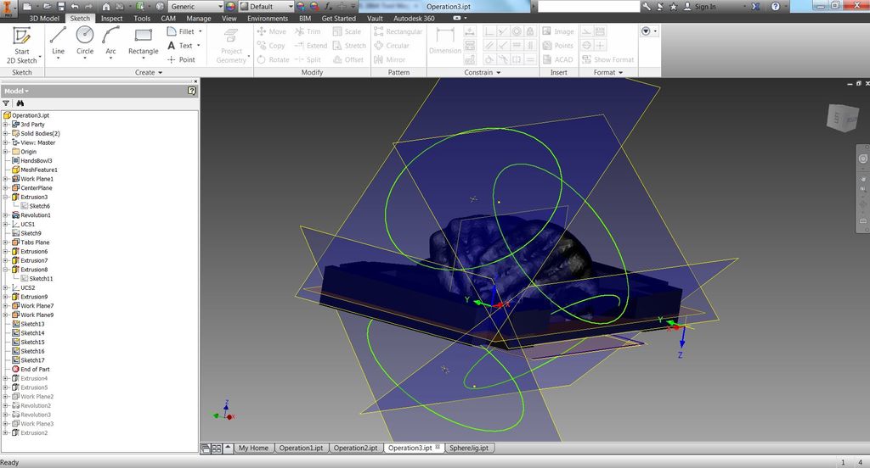Choose the Text tool in Create panel
870x468 pixels.
(184, 46)
